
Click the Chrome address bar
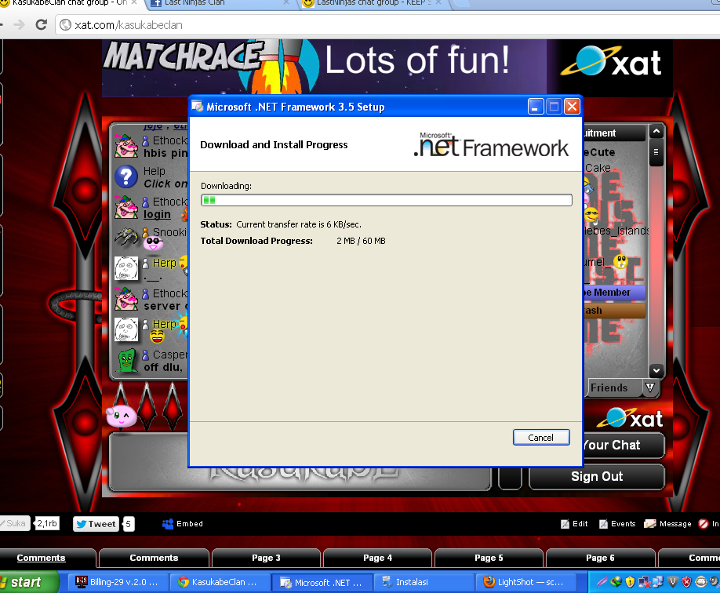coord(387,25)
